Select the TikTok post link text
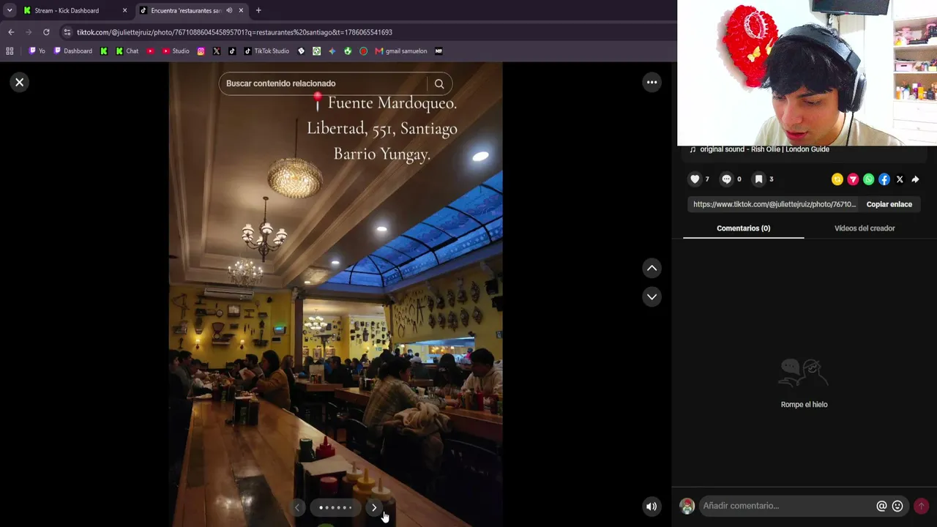This screenshot has width=937, height=527. 774,204
